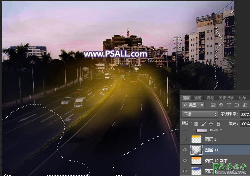Click the 不透明度 opacity value field
250x176 pixels.
(244, 114)
